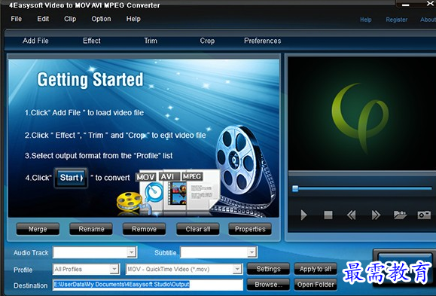Click the Help link at top right

coord(366,20)
